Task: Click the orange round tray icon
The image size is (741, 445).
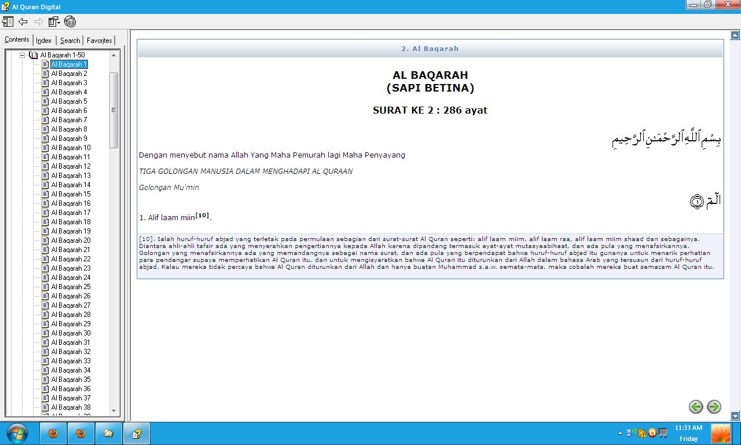Action: click(652, 433)
